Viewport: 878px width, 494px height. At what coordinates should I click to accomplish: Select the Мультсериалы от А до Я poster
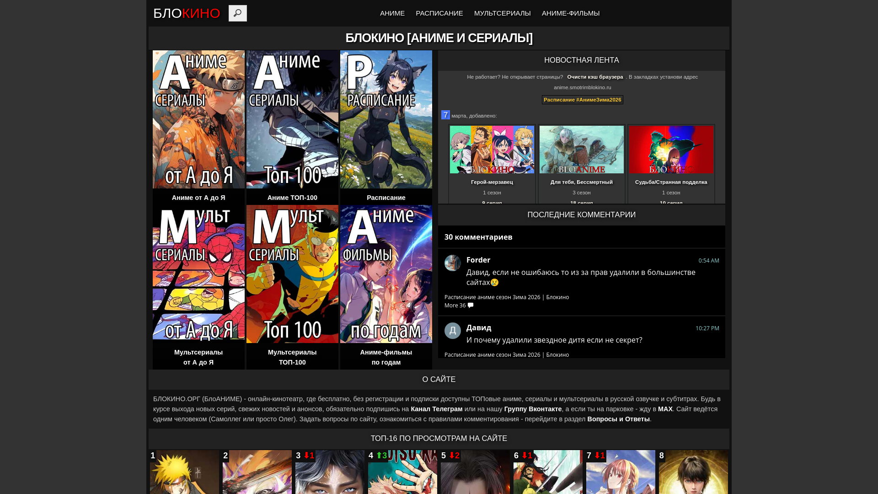click(x=198, y=274)
